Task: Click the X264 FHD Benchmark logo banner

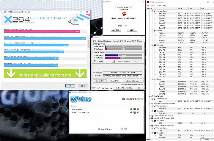Action: point(45,19)
